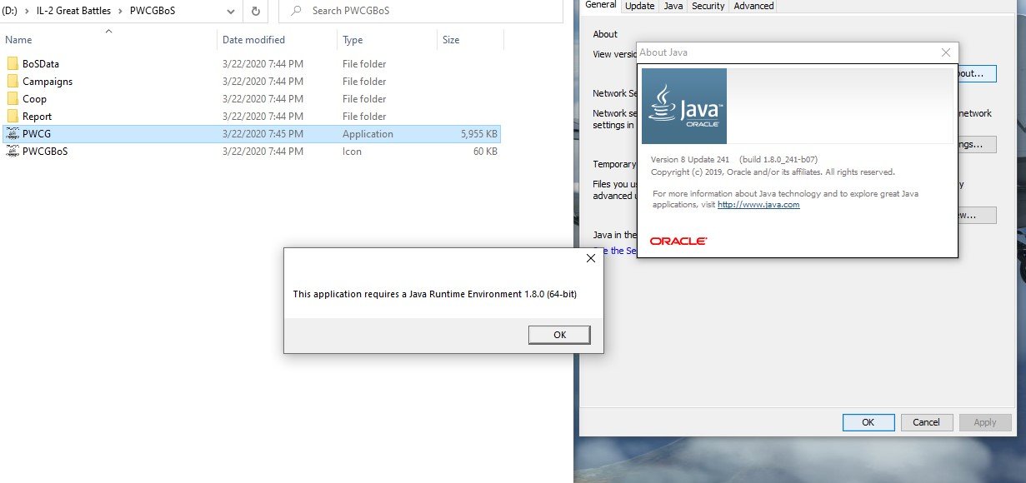Screen dimensions: 1026x483
Task: Click OK in the error dialog
Action: (559, 335)
